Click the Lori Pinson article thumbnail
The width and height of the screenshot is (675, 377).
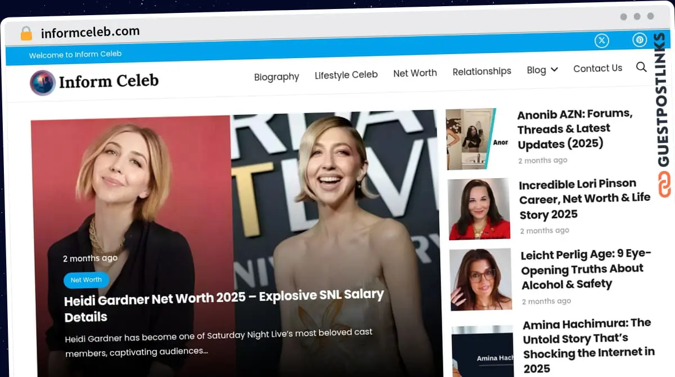pos(479,209)
